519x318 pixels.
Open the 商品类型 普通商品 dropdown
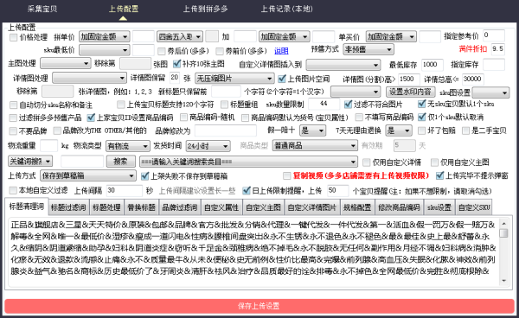click(x=315, y=145)
